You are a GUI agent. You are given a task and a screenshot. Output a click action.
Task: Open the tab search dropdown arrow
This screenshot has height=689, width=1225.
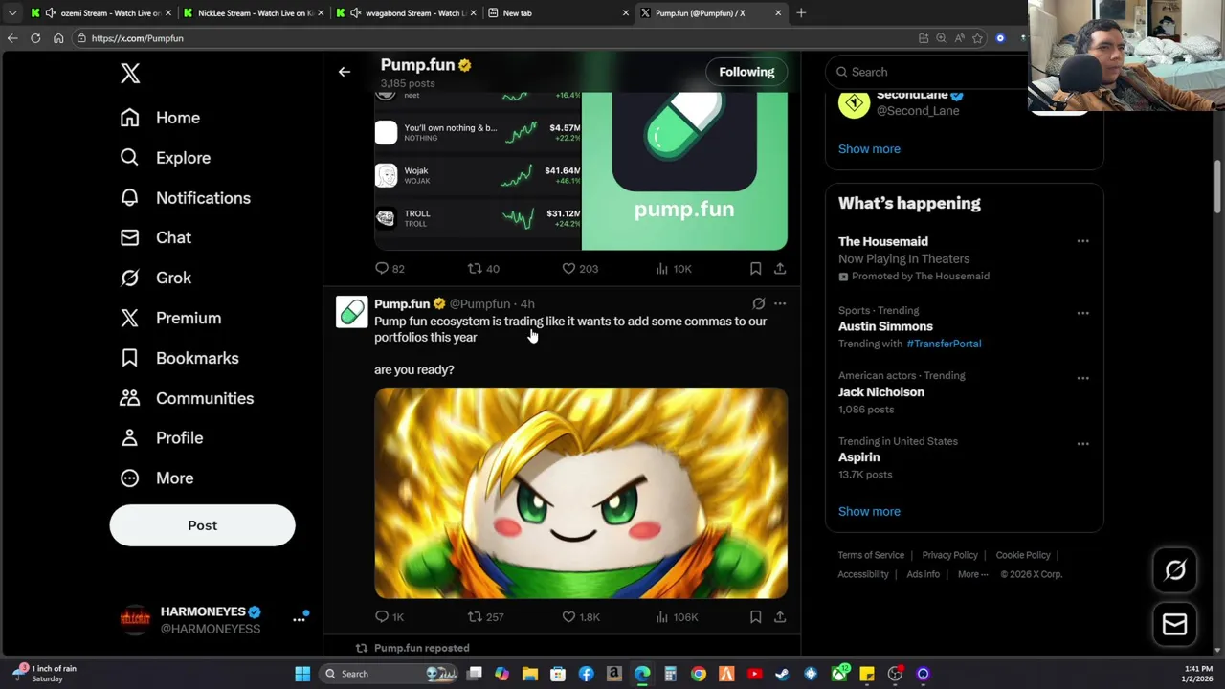[x=11, y=13]
